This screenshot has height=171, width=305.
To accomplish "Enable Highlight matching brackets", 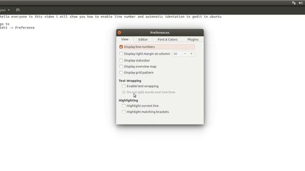I will [124, 112].
